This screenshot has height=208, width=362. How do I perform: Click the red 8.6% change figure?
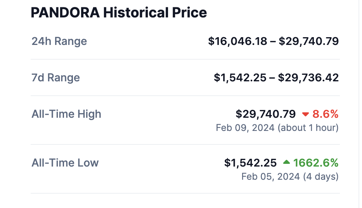[326, 114]
